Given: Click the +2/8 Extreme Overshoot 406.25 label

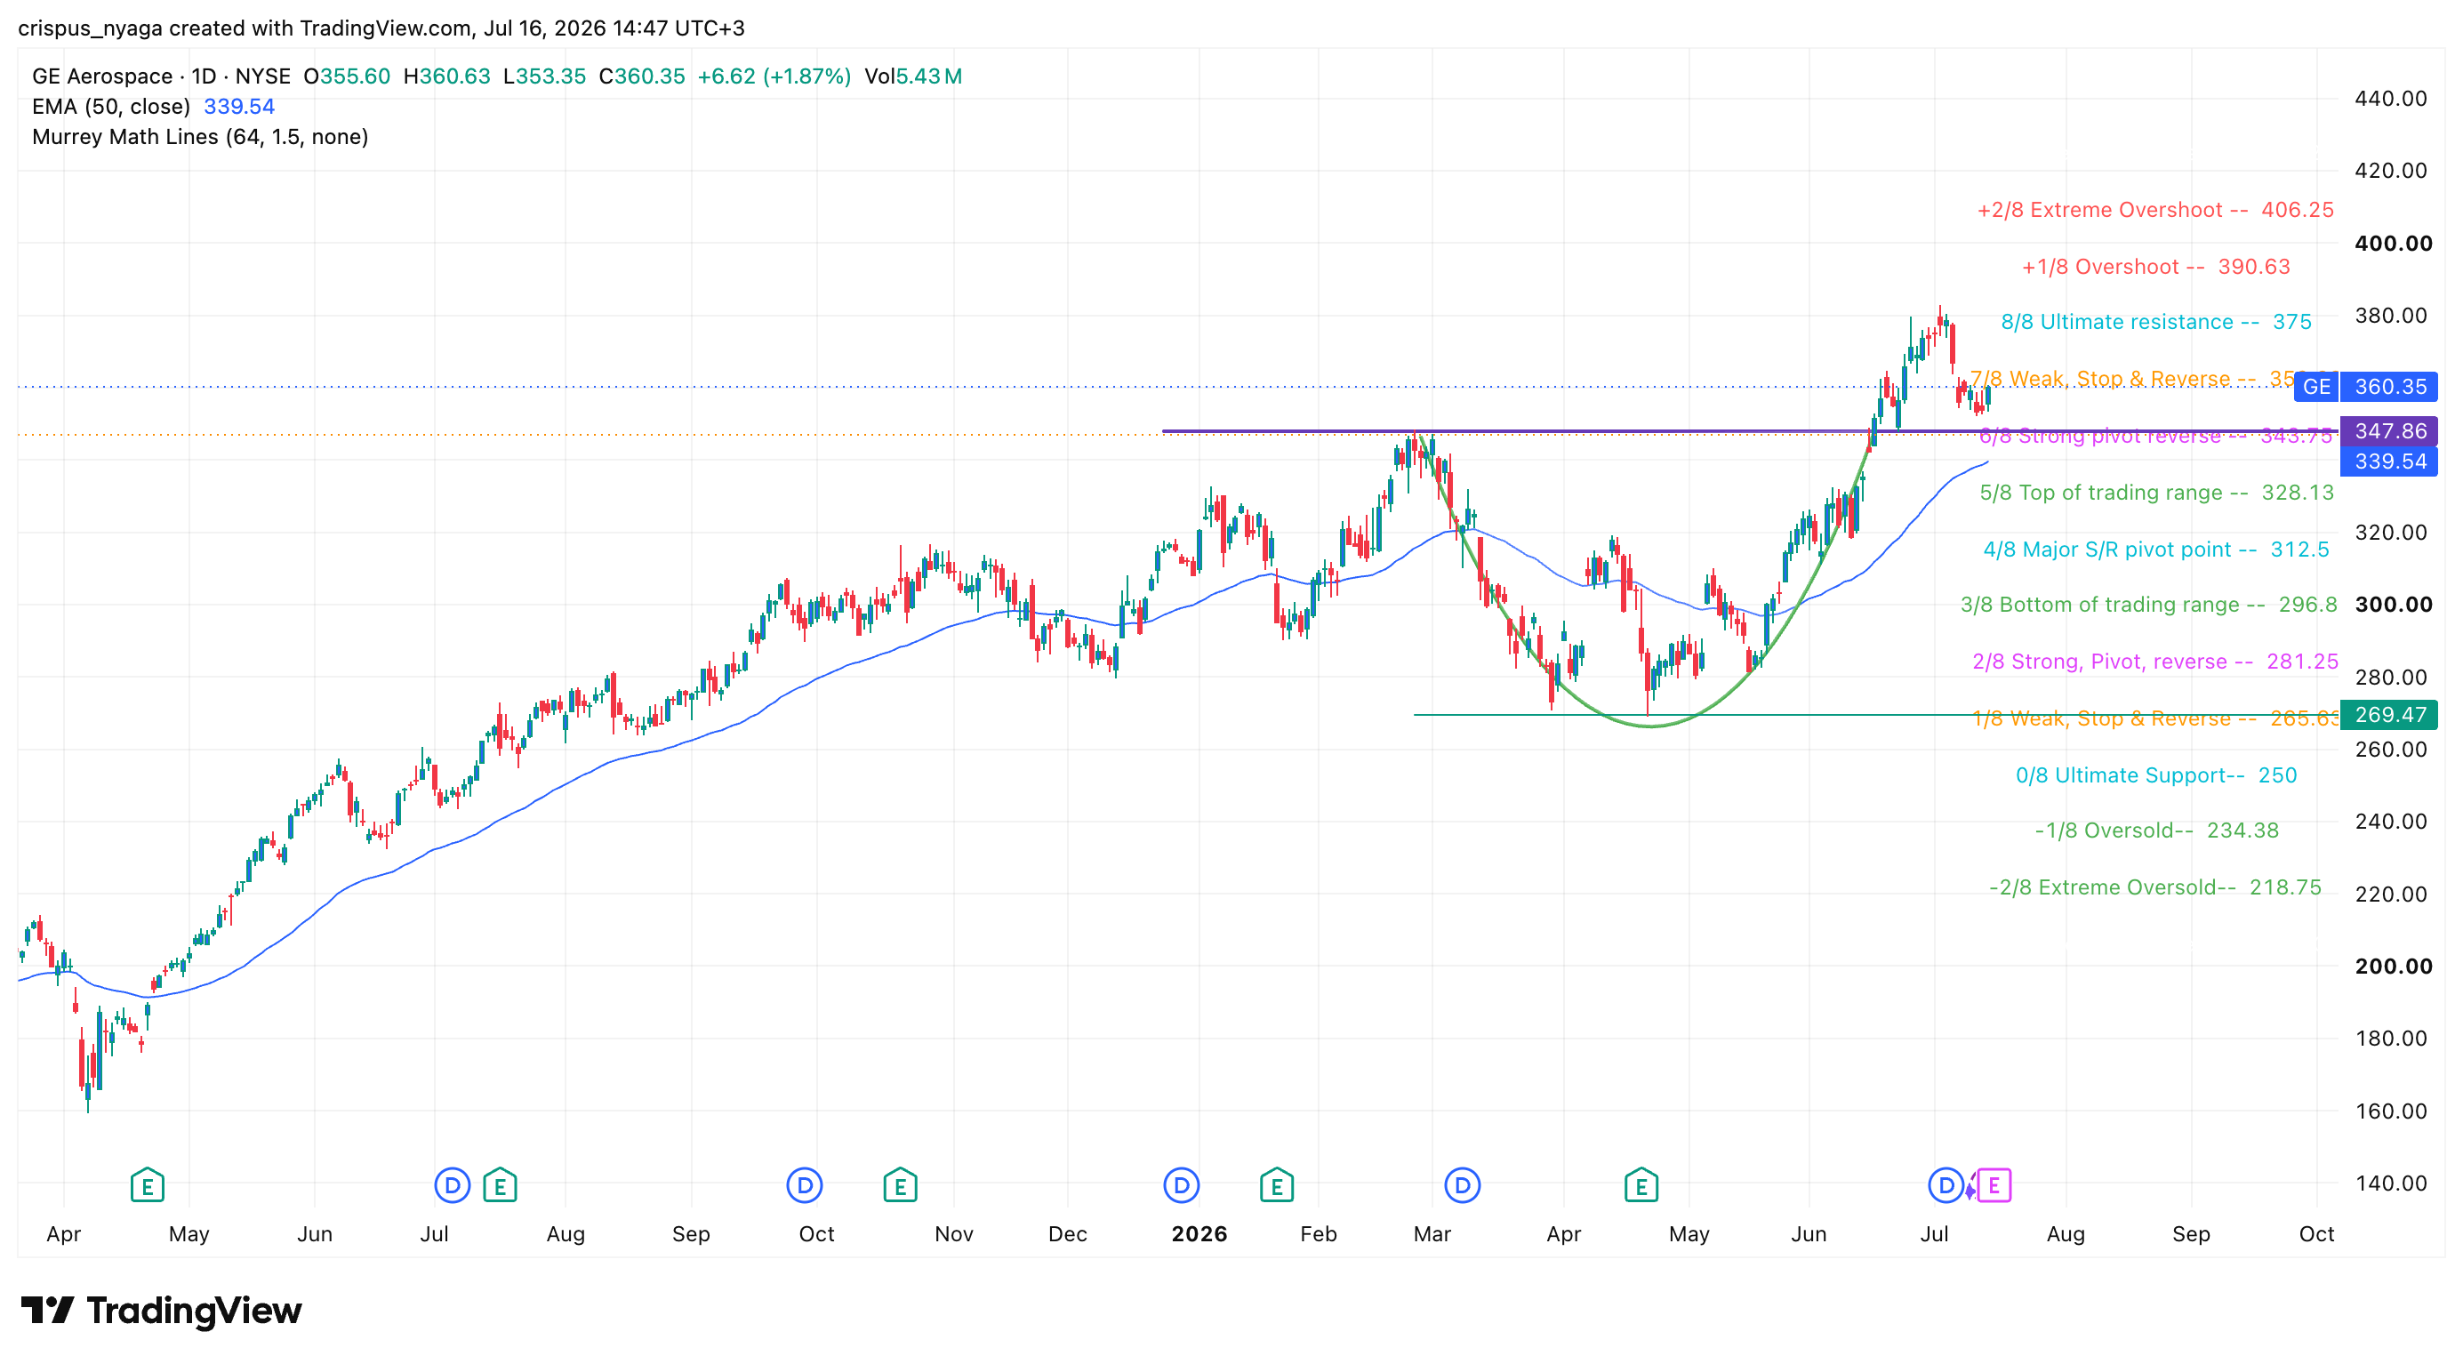Looking at the screenshot, I should pyautogui.click(x=2155, y=209).
